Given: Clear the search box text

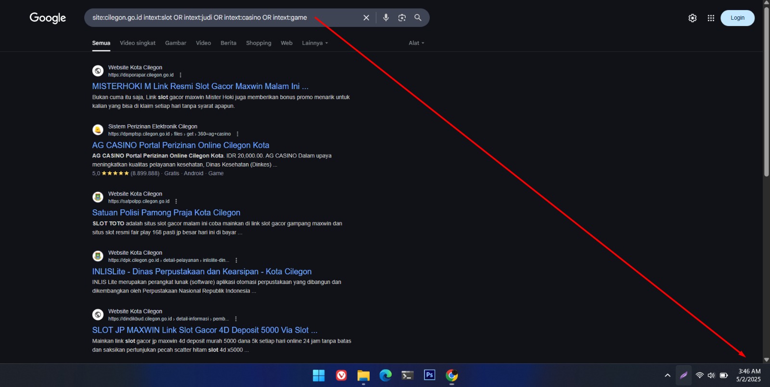Looking at the screenshot, I should tap(366, 18).
